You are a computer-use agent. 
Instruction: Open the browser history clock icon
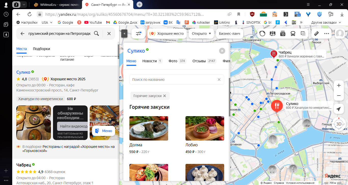[6, 14]
